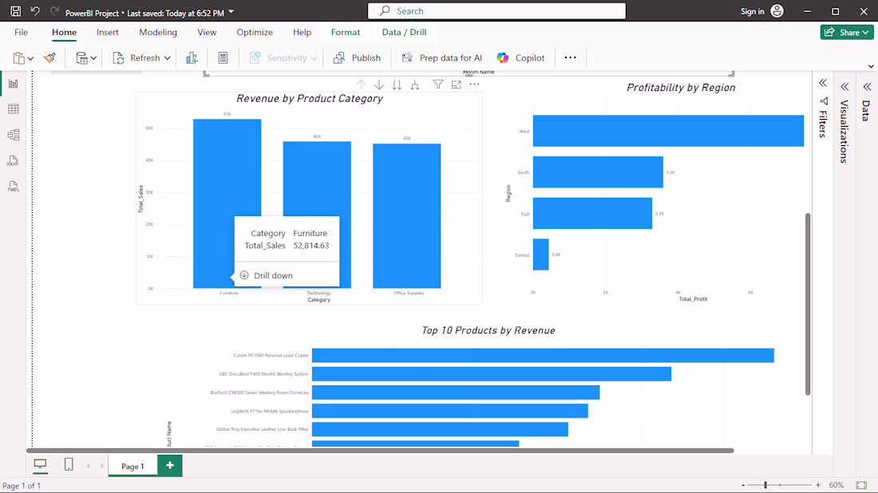Switch to mobile layout view
Screen dimensions: 878x493
coord(69,464)
